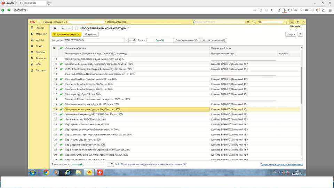Viewport: 334px width, 188px height.
Task: Open the Маркетинг section
Action: [x=41, y=34]
